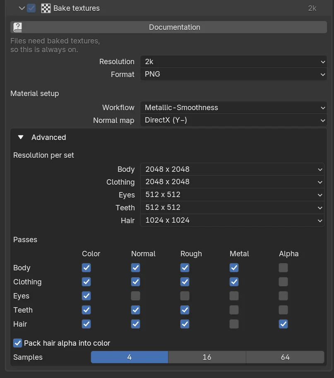The width and height of the screenshot is (334, 378).
Task: Open the Workflow dropdown
Action: tap(233, 108)
